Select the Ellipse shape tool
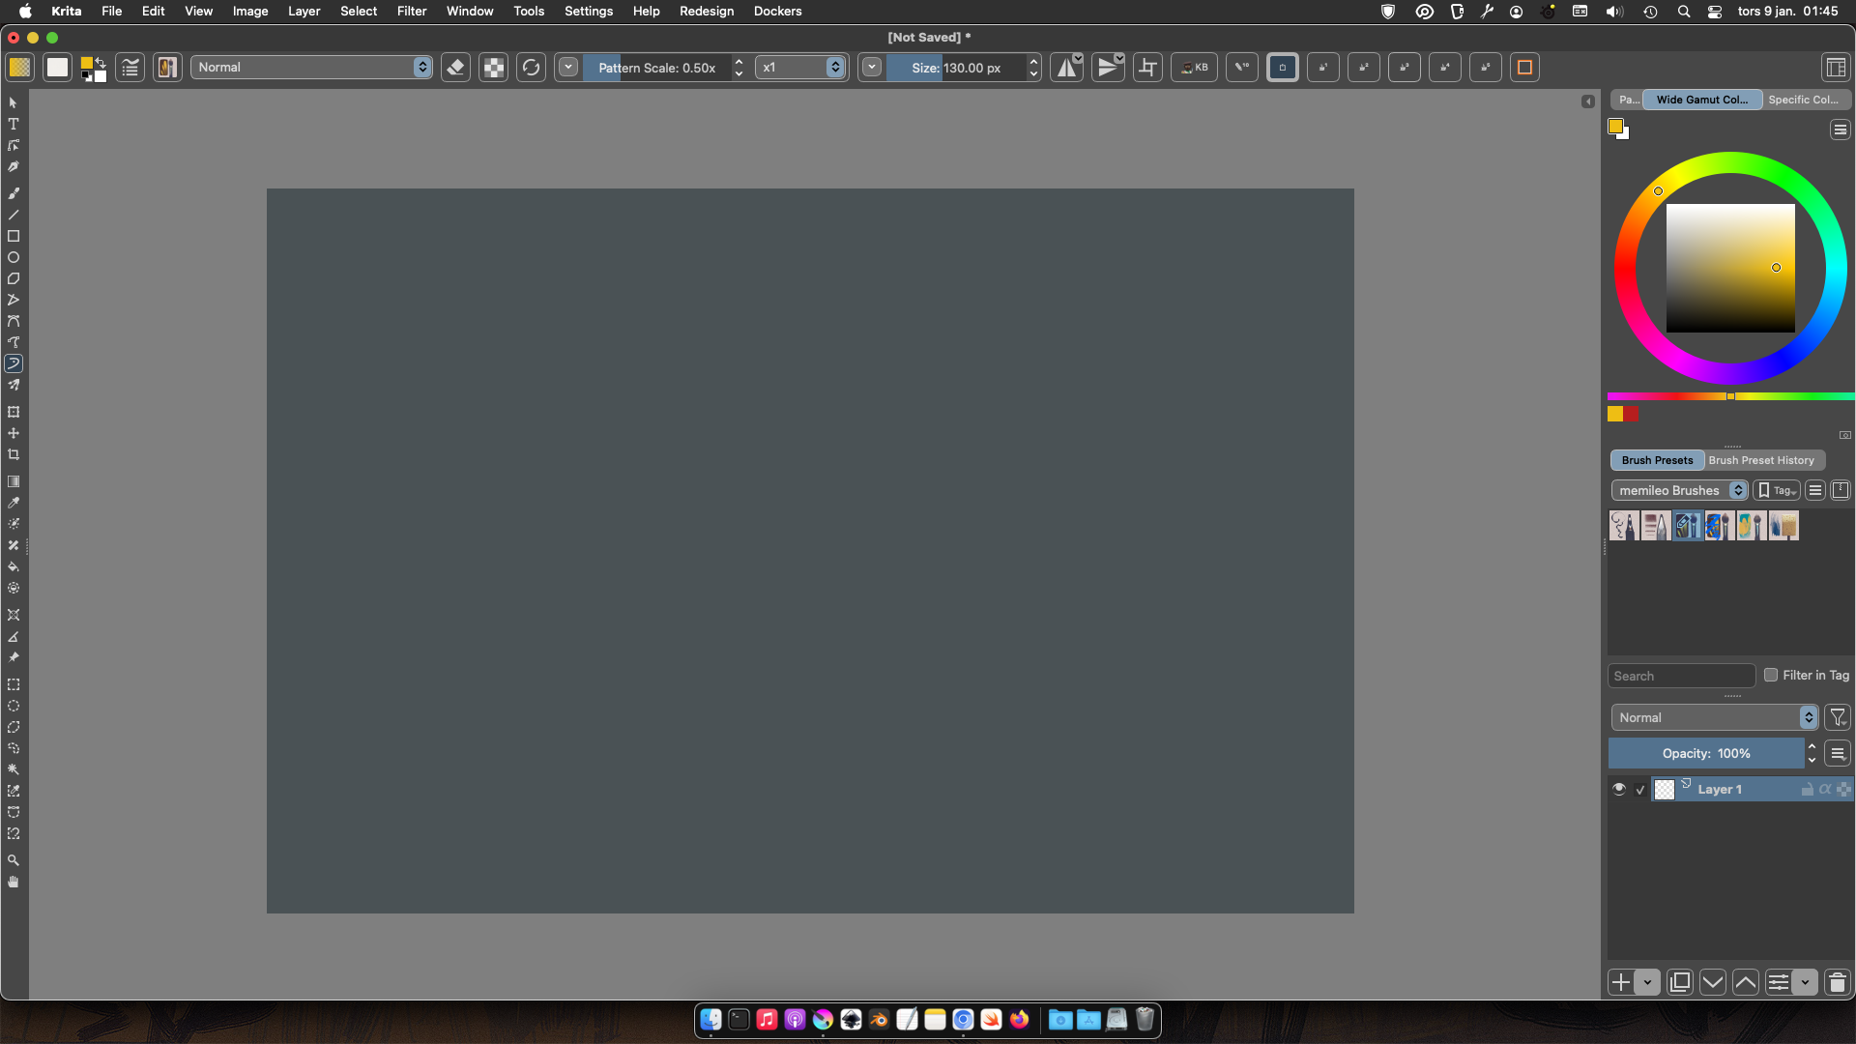The height and width of the screenshot is (1044, 1856). click(14, 257)
